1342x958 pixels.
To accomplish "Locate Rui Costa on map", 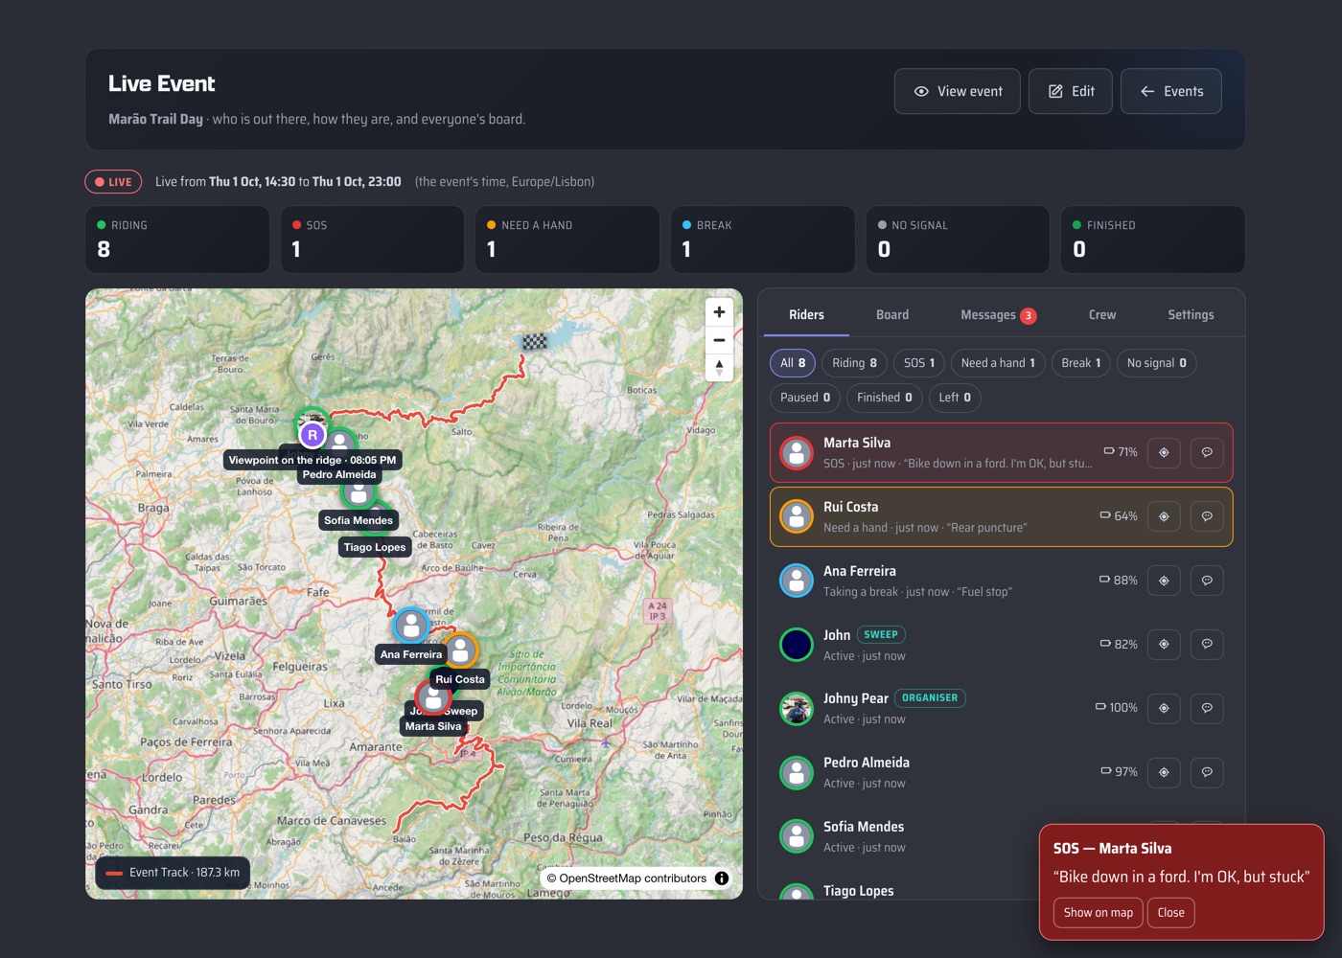I will (x=1164, y=516).
